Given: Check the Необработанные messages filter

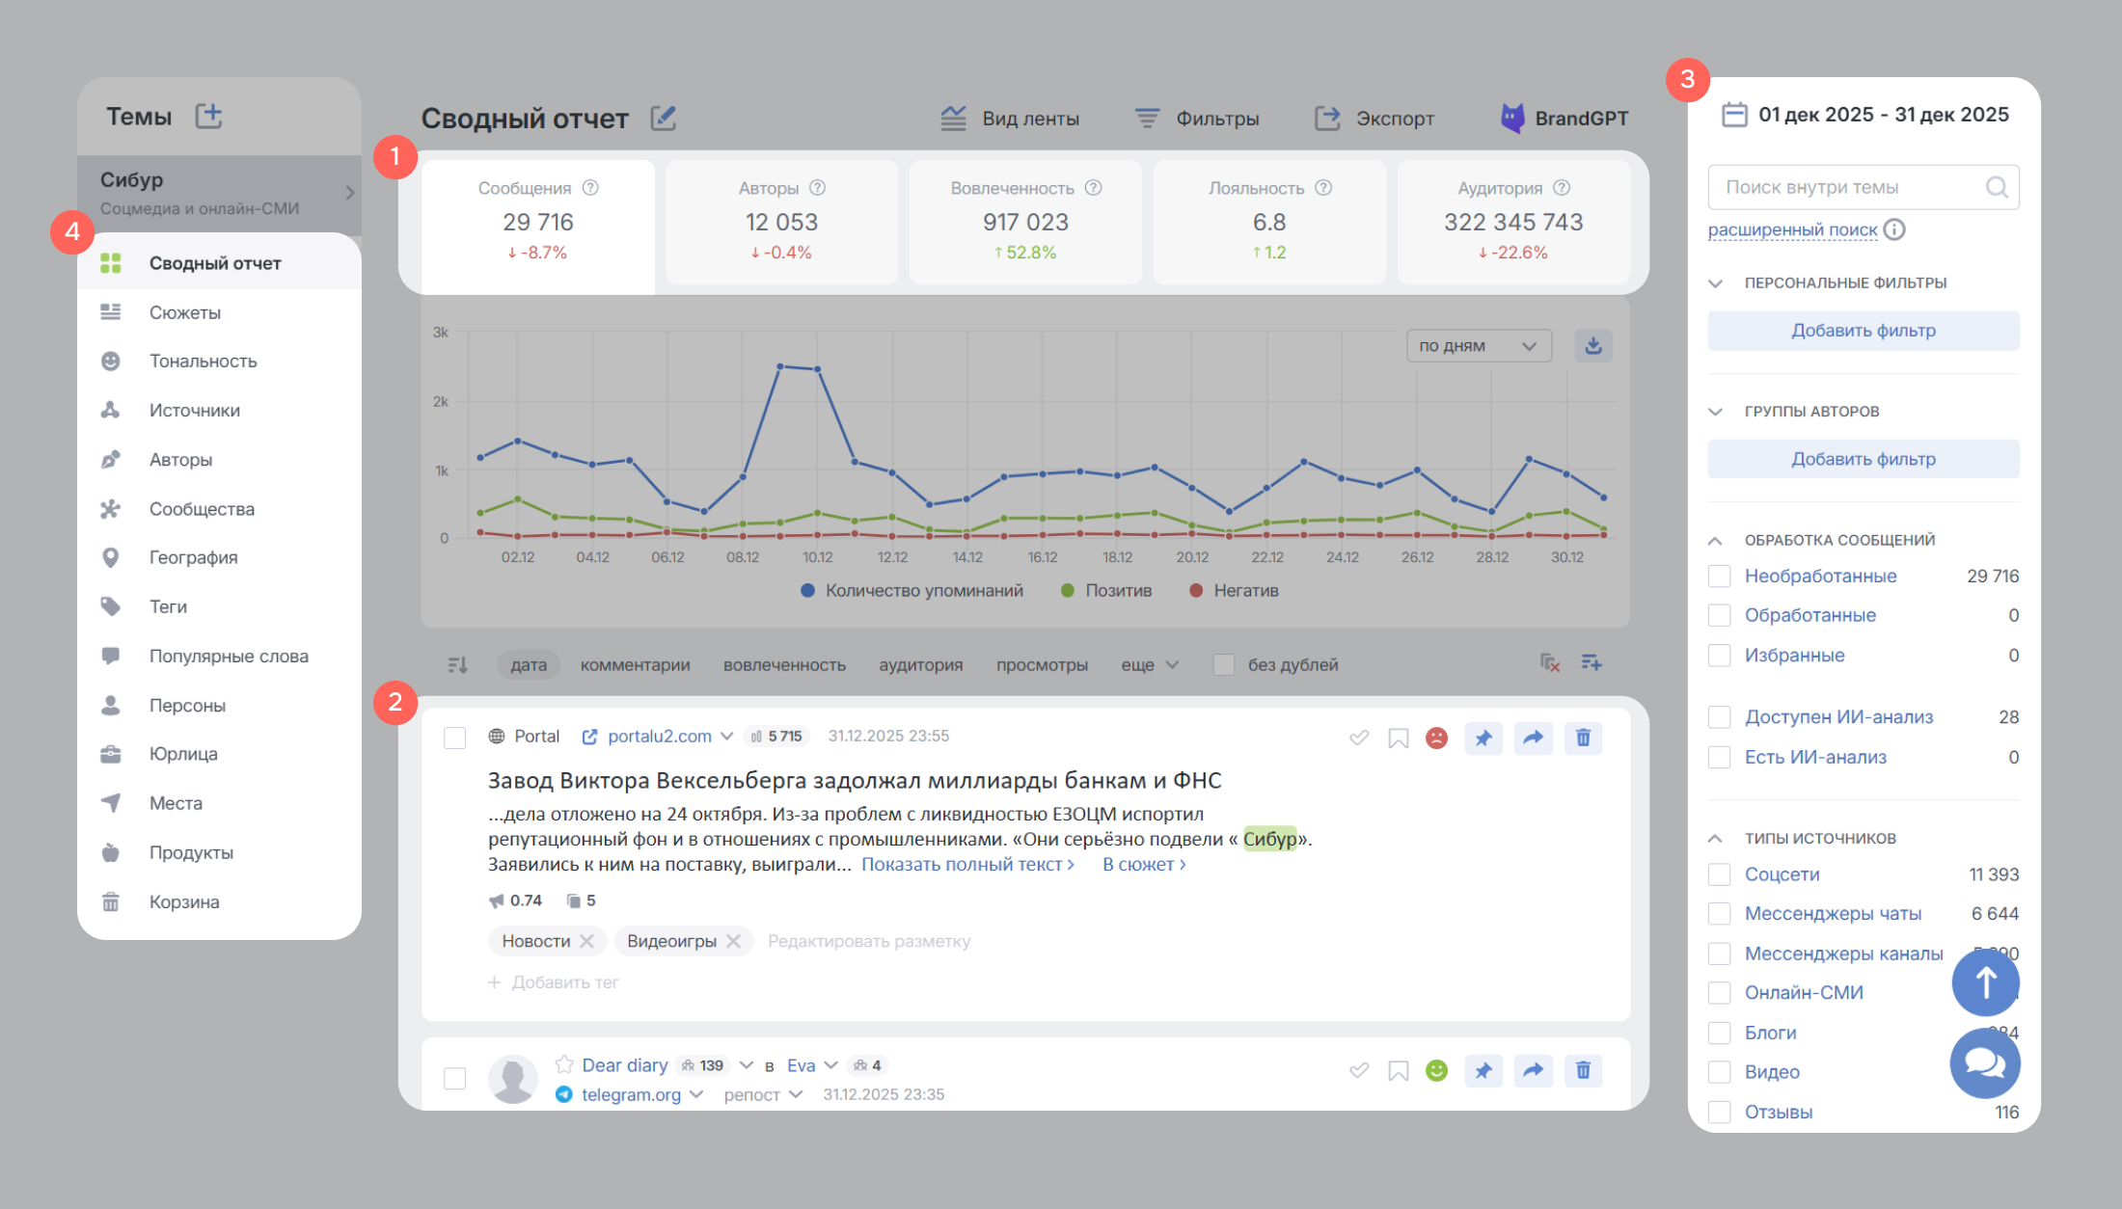Looking at the screenshot, I should click(x=1719, y=576).
